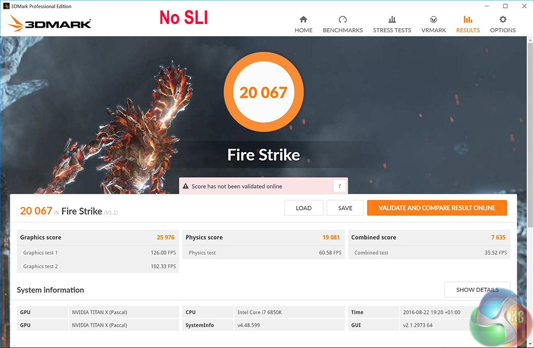Click the scrollbar down arrow
534x348 pixels.
click(530, 344)
